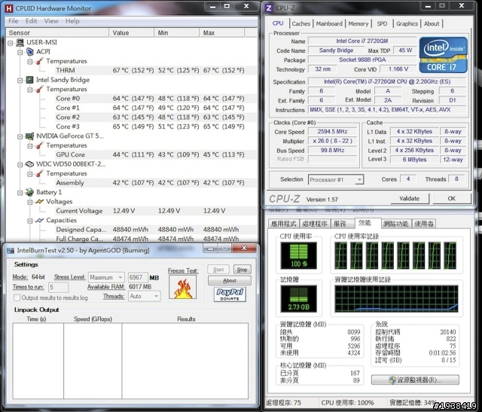Viewport: 482px width, 412px height.
Task: Collapse the Capacities node
Action: [x=30, y=221]
